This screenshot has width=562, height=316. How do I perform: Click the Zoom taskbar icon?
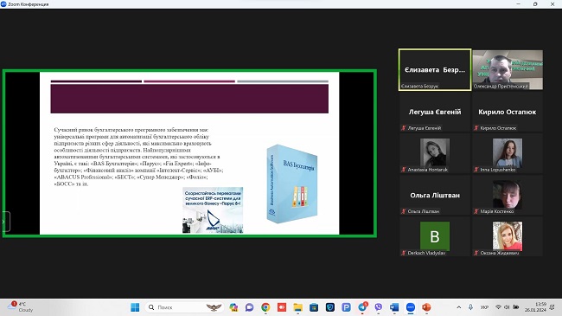point(411,307)
